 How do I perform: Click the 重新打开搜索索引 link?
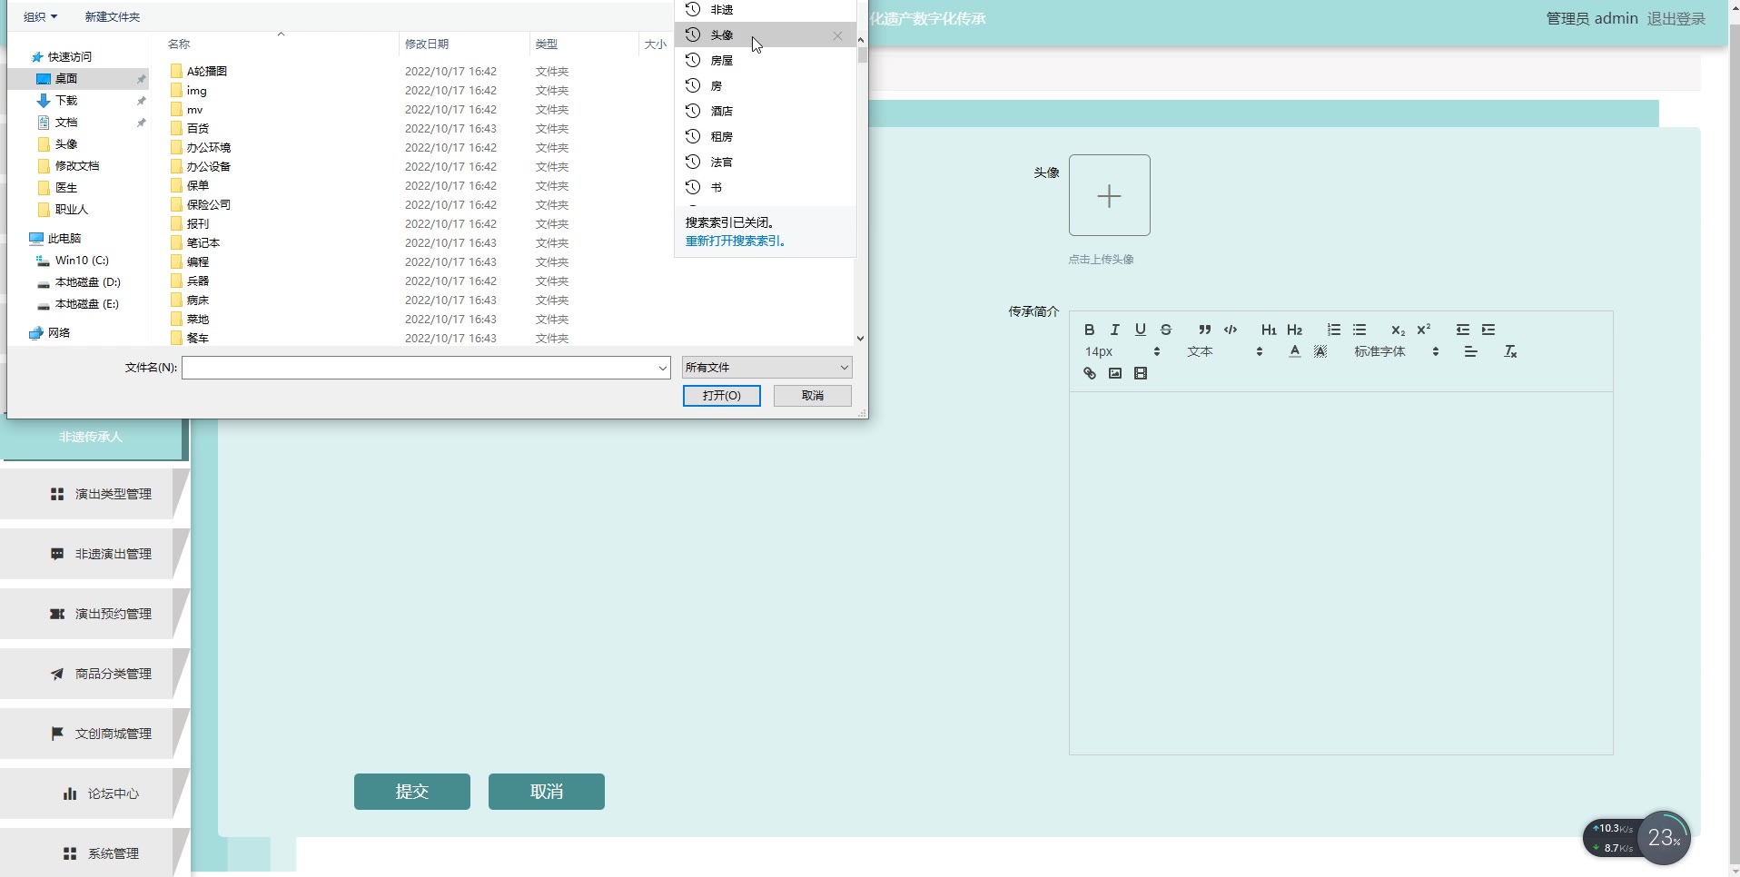coord(735,241)
